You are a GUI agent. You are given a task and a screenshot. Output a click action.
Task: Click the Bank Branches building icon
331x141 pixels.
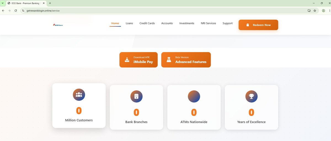(136, 96)
